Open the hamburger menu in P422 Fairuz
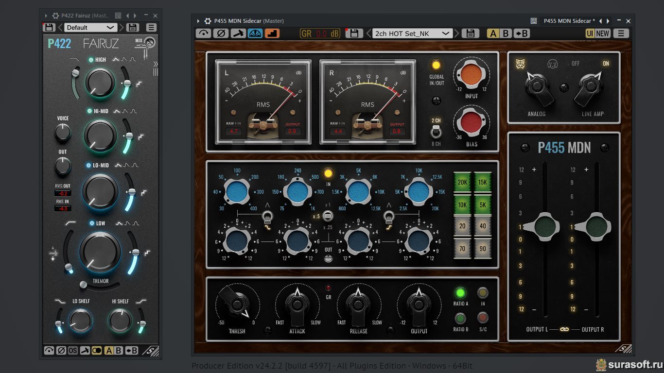 tap(152, 27)
